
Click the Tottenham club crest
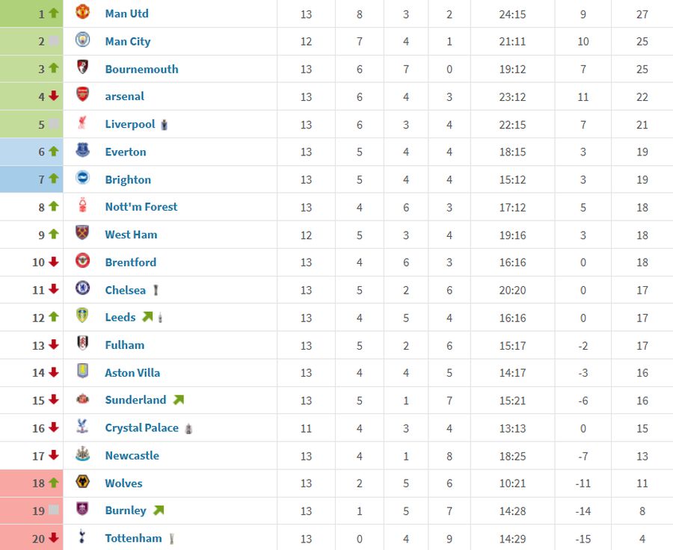point(82,537)
